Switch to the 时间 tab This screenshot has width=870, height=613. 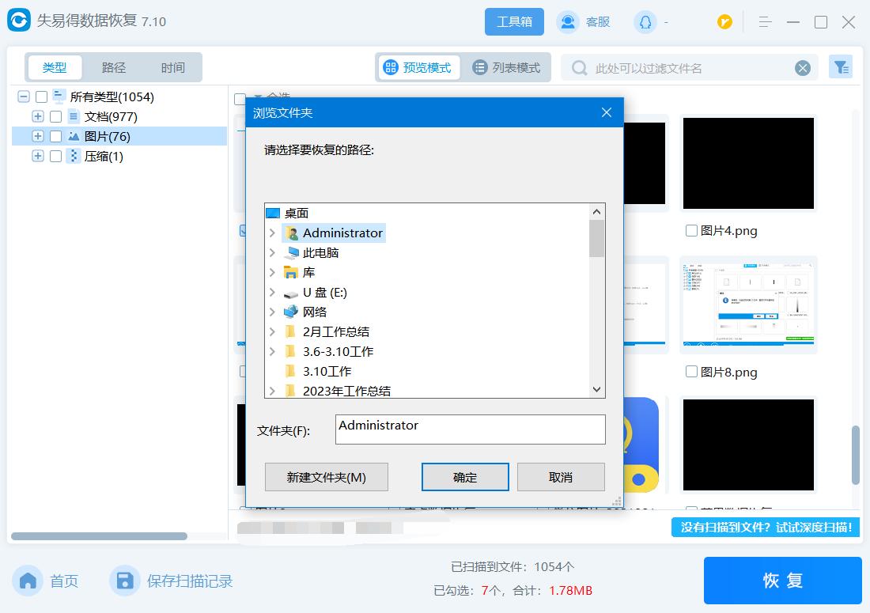(x=172, y=67)
